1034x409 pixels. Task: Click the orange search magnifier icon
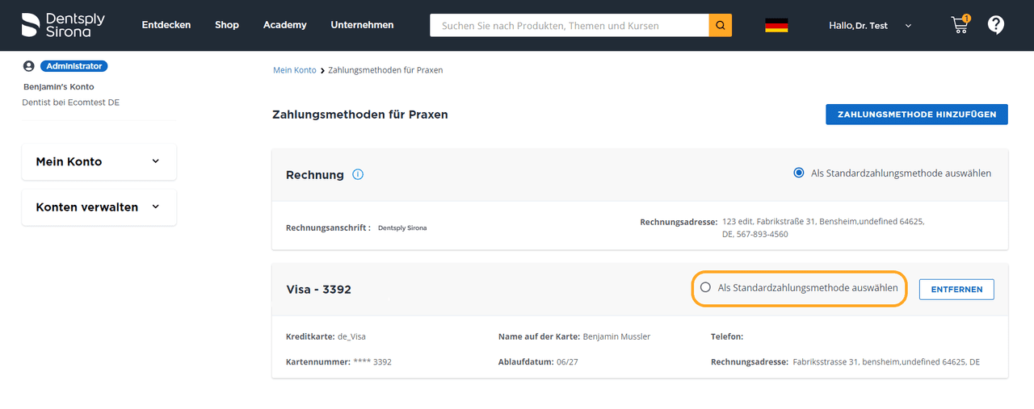(720, 25)
